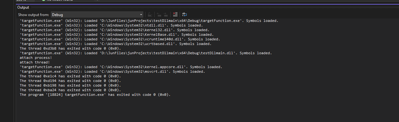This screenshot has height=122, width=399.
Task: Click the thread 0xba24 exited line
Action: click(71, 90)
